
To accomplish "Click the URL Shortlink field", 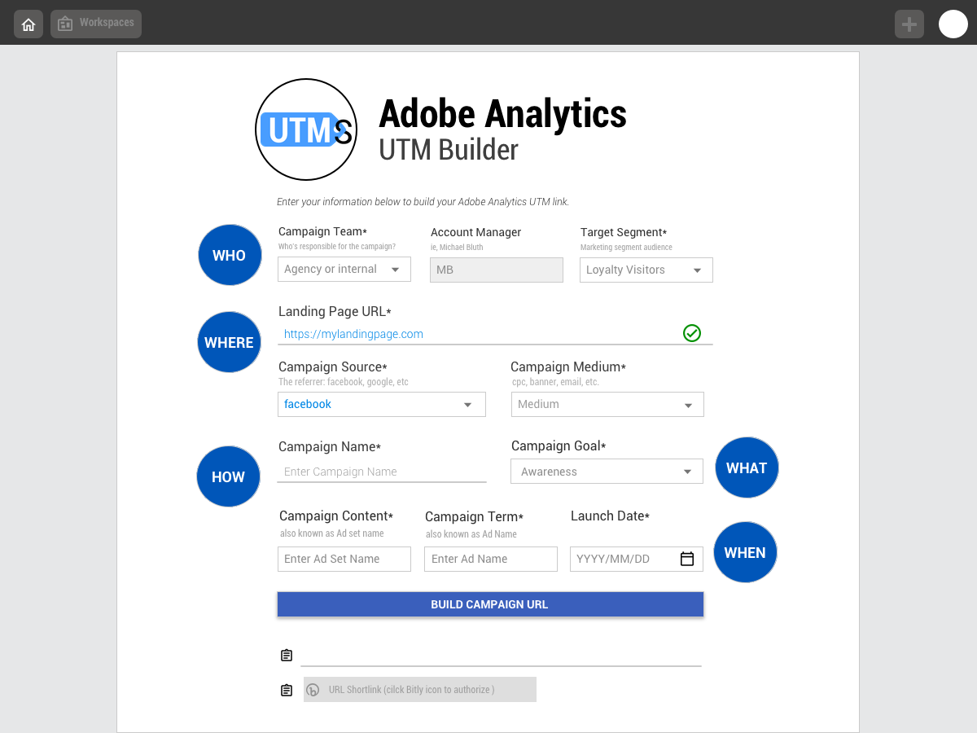I will point(420,690).
